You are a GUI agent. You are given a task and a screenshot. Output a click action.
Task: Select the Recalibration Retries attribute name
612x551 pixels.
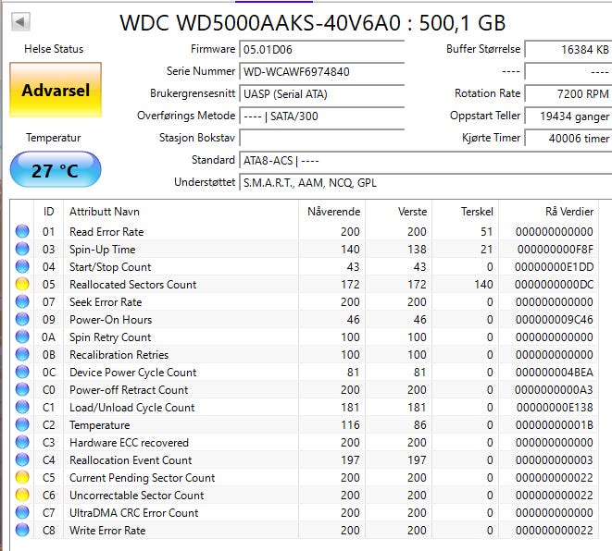click(x=119, y=355)
